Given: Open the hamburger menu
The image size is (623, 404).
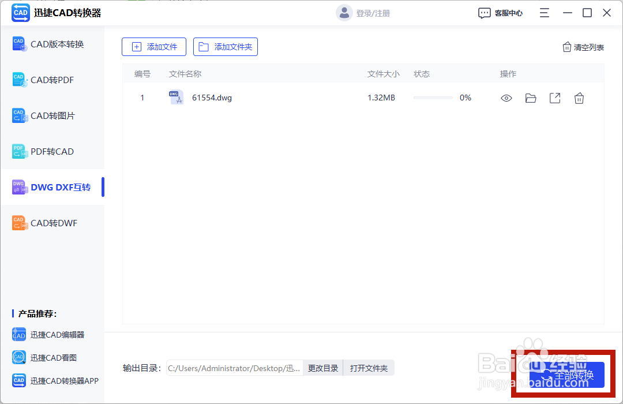Looking at the screenshot, I should (544, 12).
